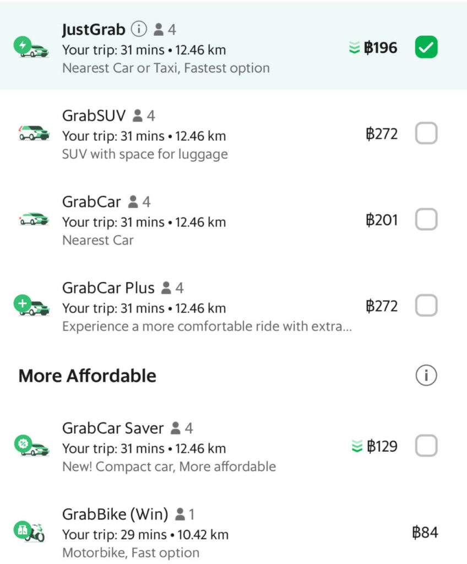Click the GrabSUV vehicle icon
The width and height of the screenshot is (467, 564).
click(34, 133)
